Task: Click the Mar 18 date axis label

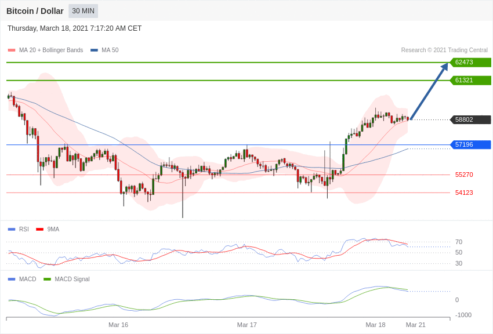Action: [375, 325]
